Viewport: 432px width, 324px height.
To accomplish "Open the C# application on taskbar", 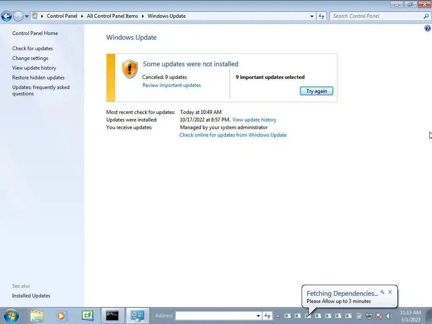I will 88,316.
